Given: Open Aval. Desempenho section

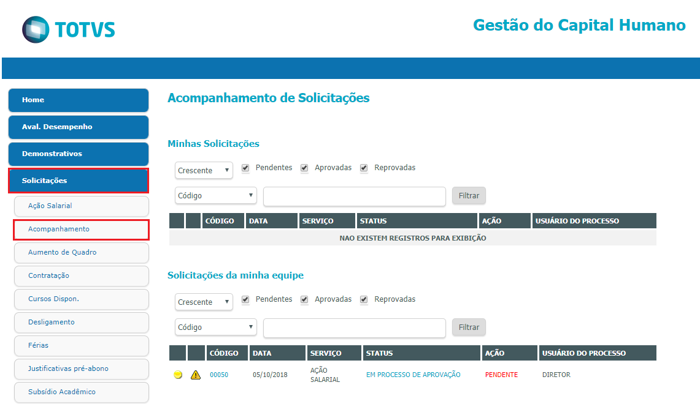Looking at the screenshot, I should (78, 127).
